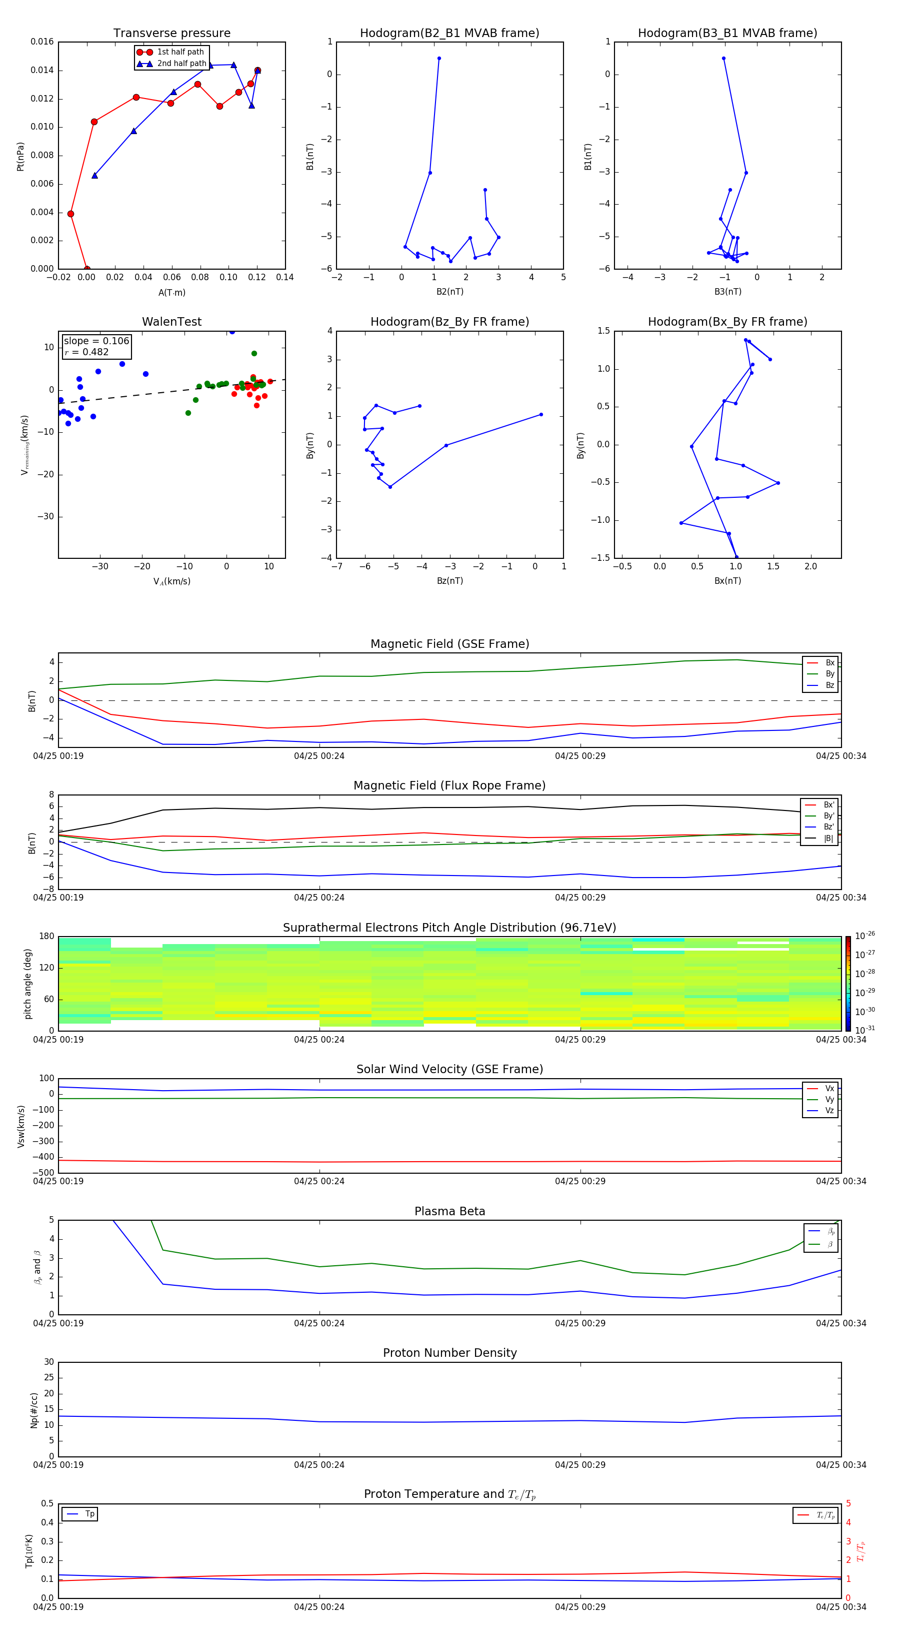The image size is (900, 1651).
Task: Click the "Vsw(km/s)" axis label
Action: pos(20,1126)
